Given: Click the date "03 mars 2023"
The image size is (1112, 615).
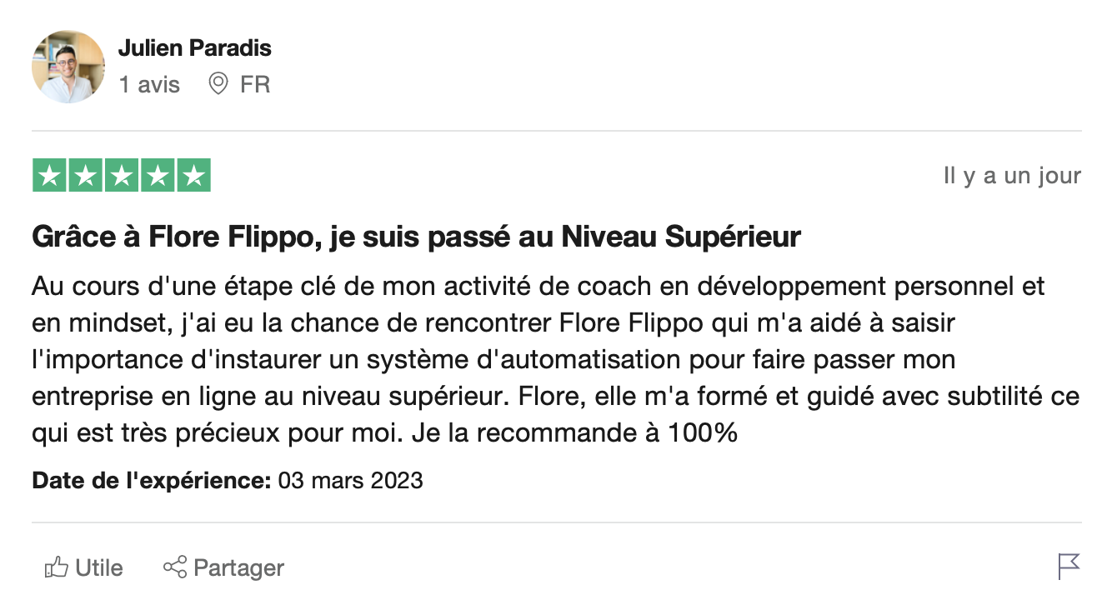Looking at the screenshot, I should [x=350, y=481].
